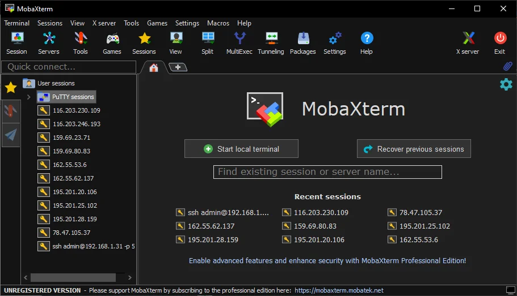The image size is (517, 296).
Task: Open the Servers toolbar icon
Action: click(x=49, y=43)
